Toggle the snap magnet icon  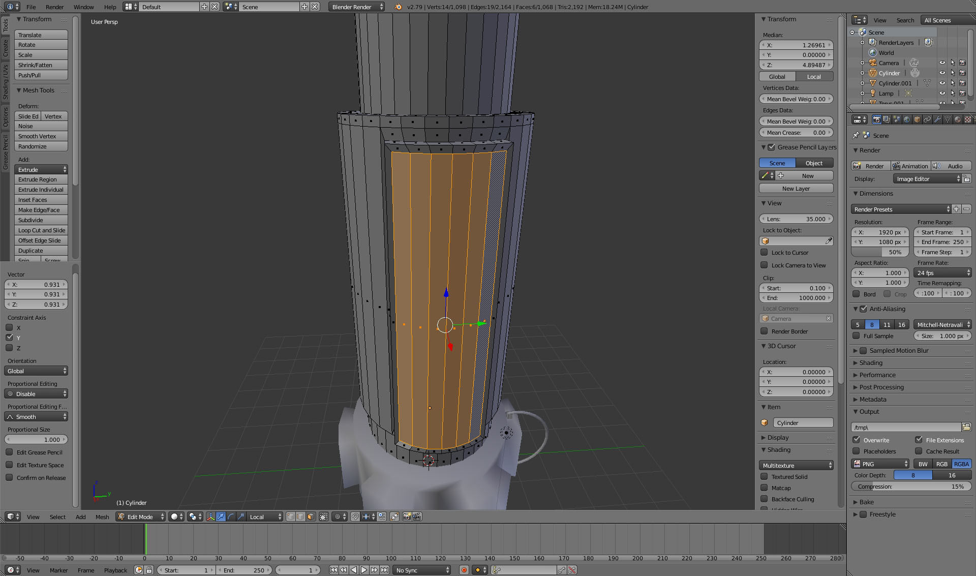click(x=355, y=517)
